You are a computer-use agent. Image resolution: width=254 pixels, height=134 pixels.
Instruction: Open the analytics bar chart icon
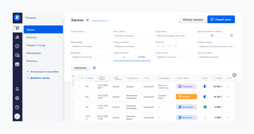pyautogui.click(x=17, y=37)
